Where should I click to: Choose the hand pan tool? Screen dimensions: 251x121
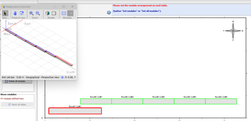click(x=15, y=13)
